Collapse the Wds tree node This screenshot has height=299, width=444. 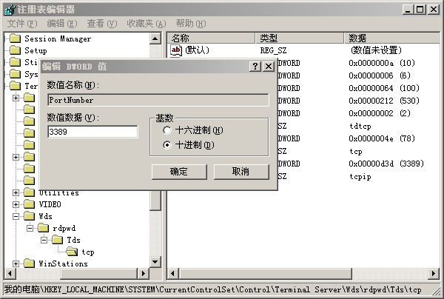tap(16, 216)
